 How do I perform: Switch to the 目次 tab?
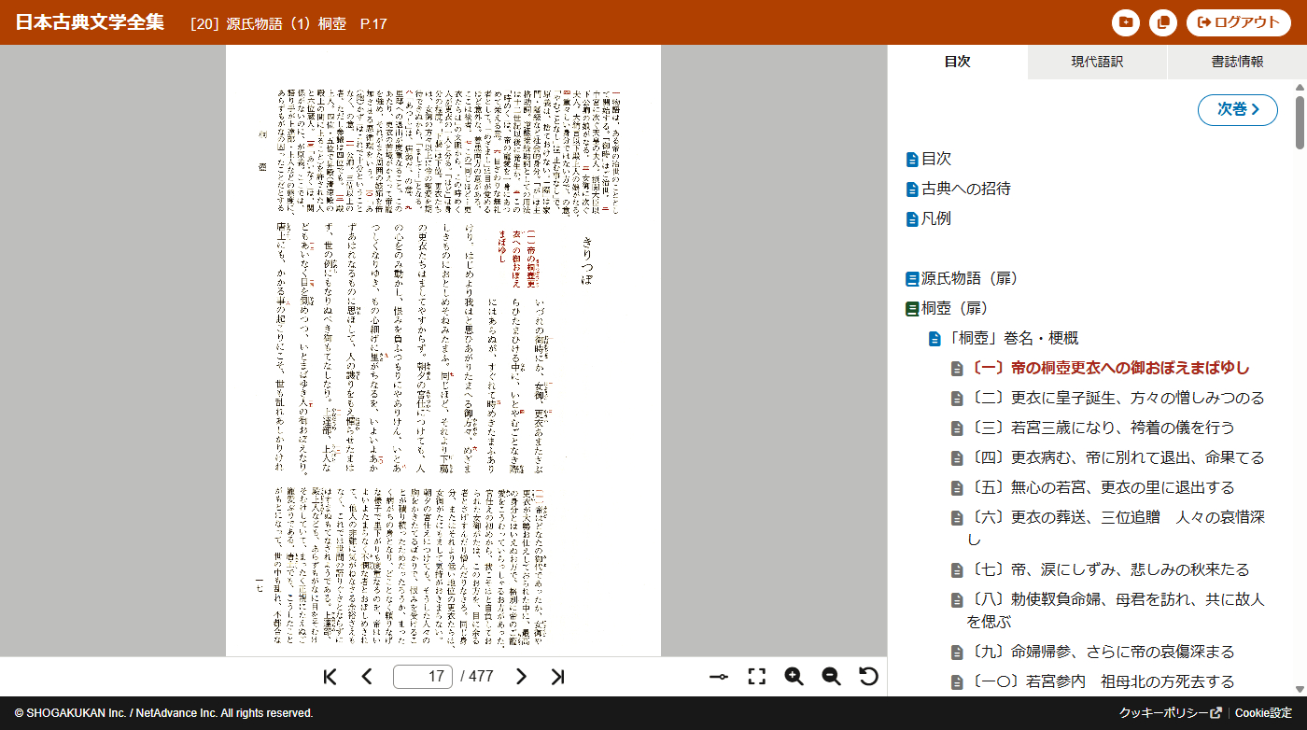[x=958, y=62]
